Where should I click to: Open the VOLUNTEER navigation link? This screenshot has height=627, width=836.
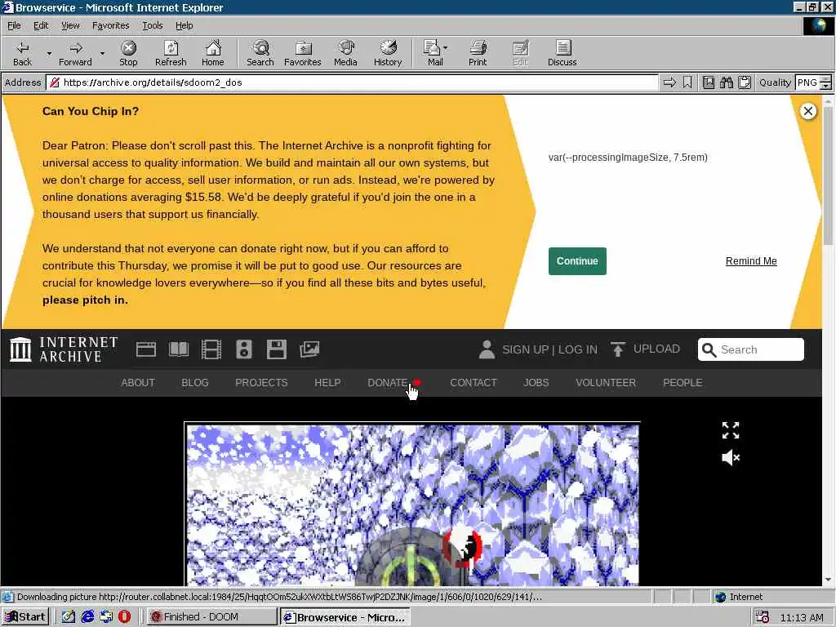point(606,383)
